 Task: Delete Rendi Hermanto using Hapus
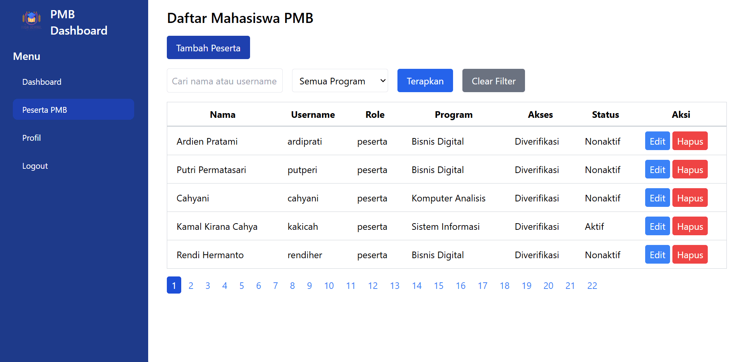[x=689, y=254]
